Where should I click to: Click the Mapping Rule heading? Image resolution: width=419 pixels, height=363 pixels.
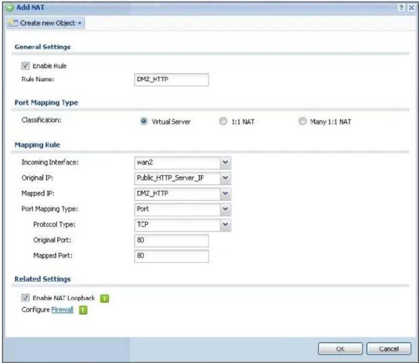pyautogui.click(x=38, y=145)
